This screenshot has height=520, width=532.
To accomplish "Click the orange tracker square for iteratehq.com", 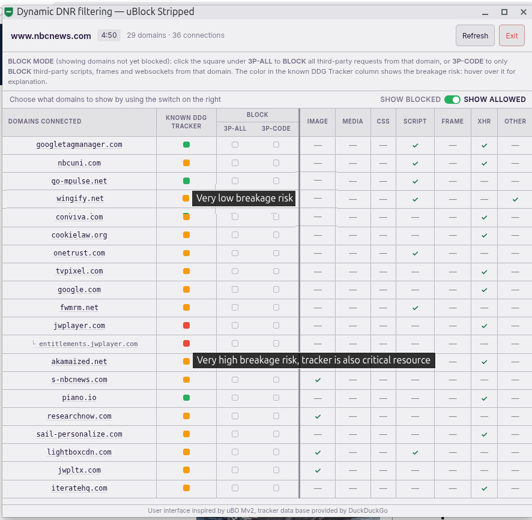I will (186, 488).
